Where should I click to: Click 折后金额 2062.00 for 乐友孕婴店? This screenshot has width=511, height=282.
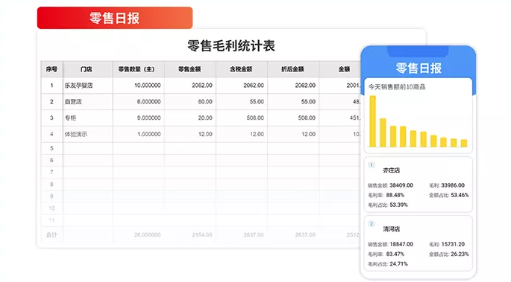305,86
